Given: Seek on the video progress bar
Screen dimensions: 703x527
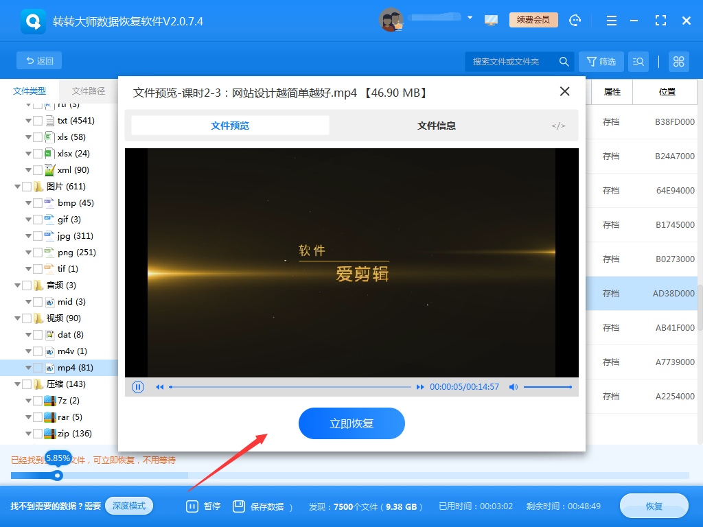Looking at the screenshot, I should [x=290, y=387].
